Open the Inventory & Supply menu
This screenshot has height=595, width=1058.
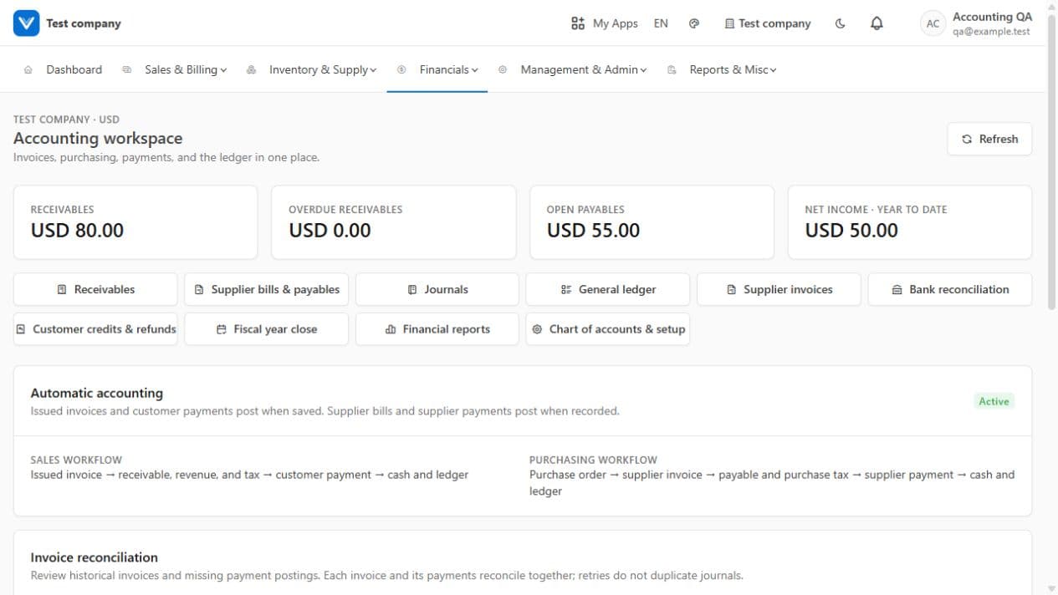pos(311,70)
